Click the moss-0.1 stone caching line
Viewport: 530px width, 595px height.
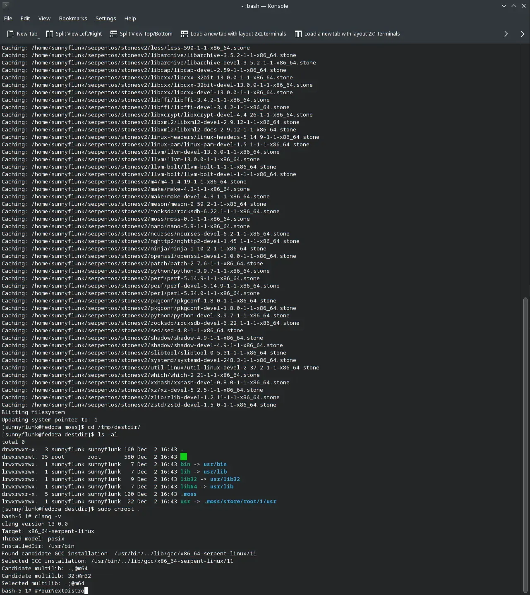pos(126,219)
